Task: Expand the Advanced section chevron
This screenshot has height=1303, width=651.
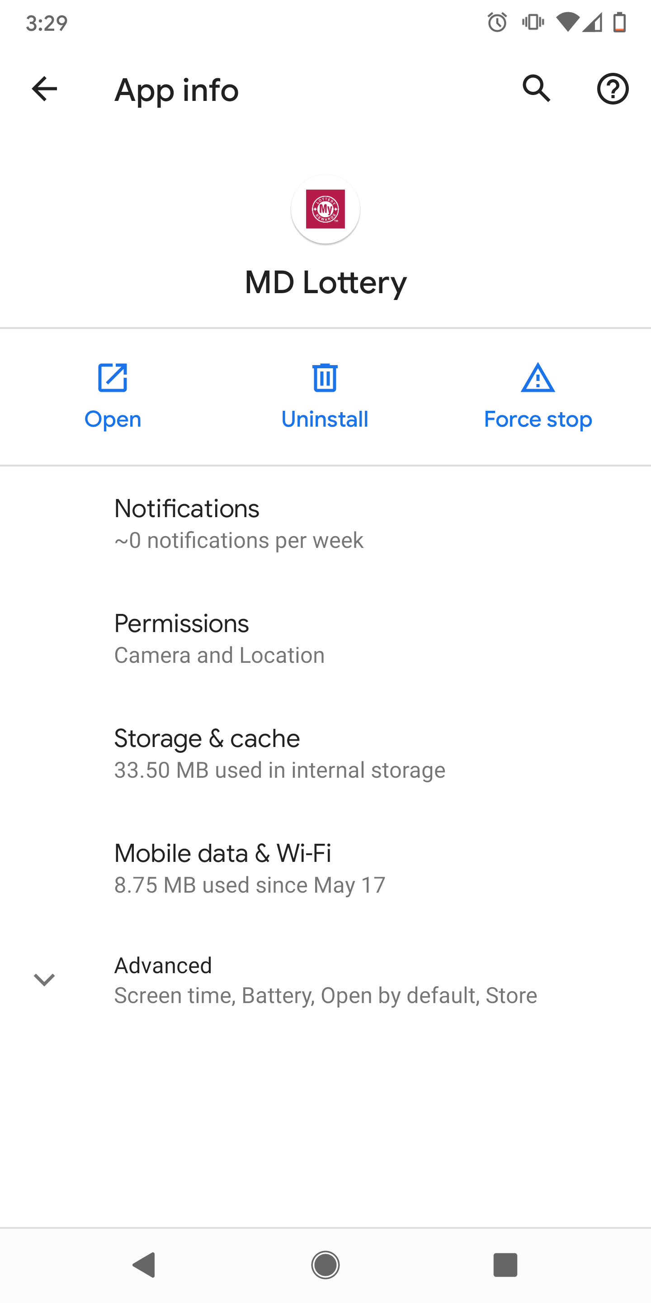Action: (44, 980)
